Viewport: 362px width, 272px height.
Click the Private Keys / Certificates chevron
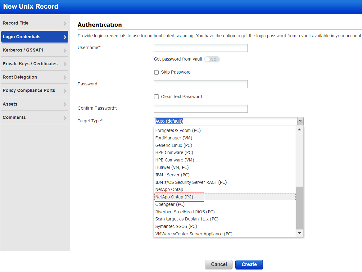[65, 63]
